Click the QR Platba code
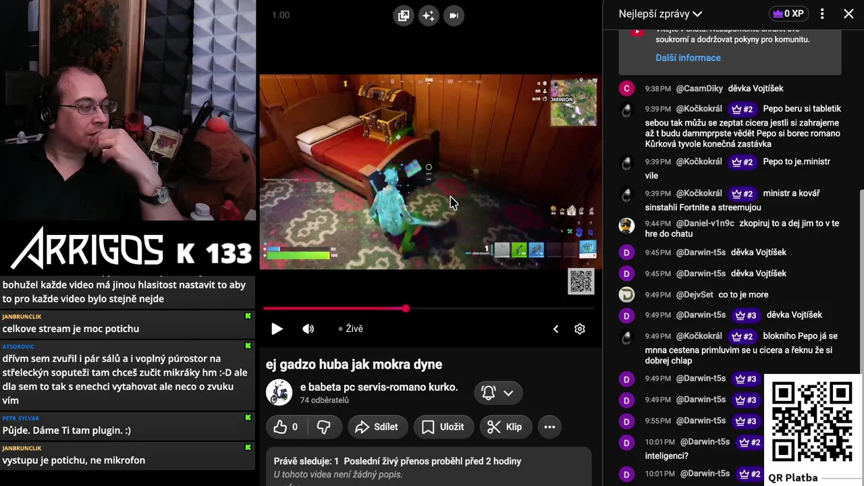Viewport: 864px width, 486px height. point(811,422)
